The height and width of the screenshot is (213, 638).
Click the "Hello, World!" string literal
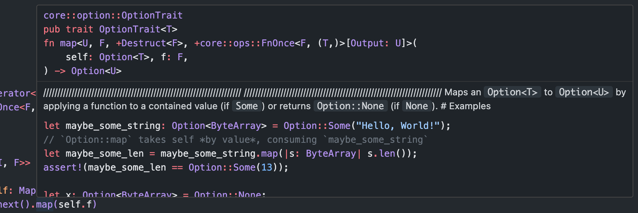pos(398,126)
